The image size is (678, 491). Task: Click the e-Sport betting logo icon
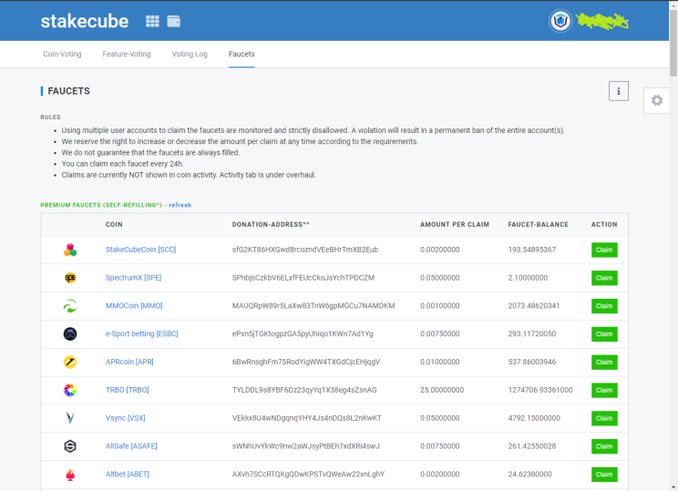click(70, 334)
